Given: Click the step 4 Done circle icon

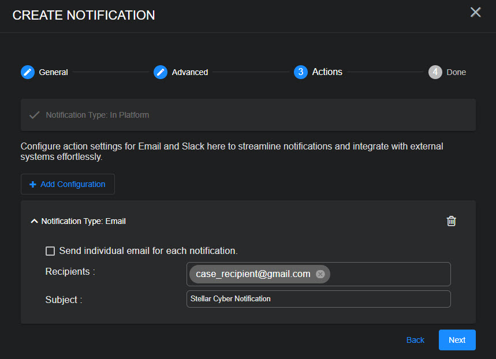Looking at the screenshot, I should pos(435,72).
